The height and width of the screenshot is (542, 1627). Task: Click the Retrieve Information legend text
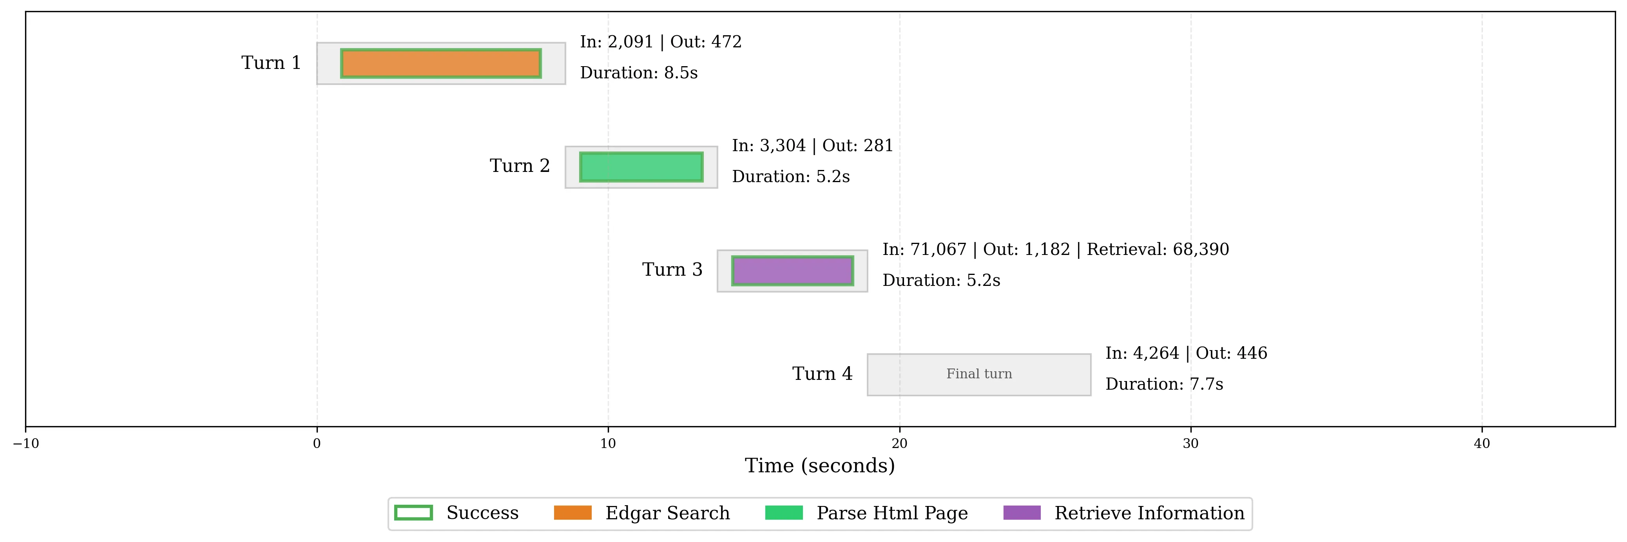coord(1149,513)
